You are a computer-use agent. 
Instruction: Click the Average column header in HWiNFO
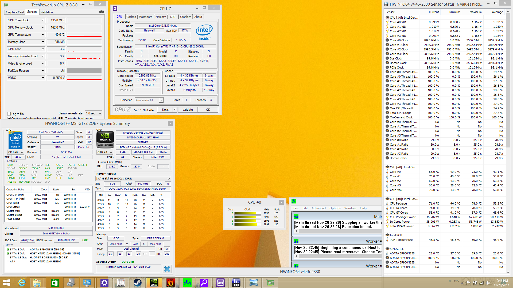(497, 12)
